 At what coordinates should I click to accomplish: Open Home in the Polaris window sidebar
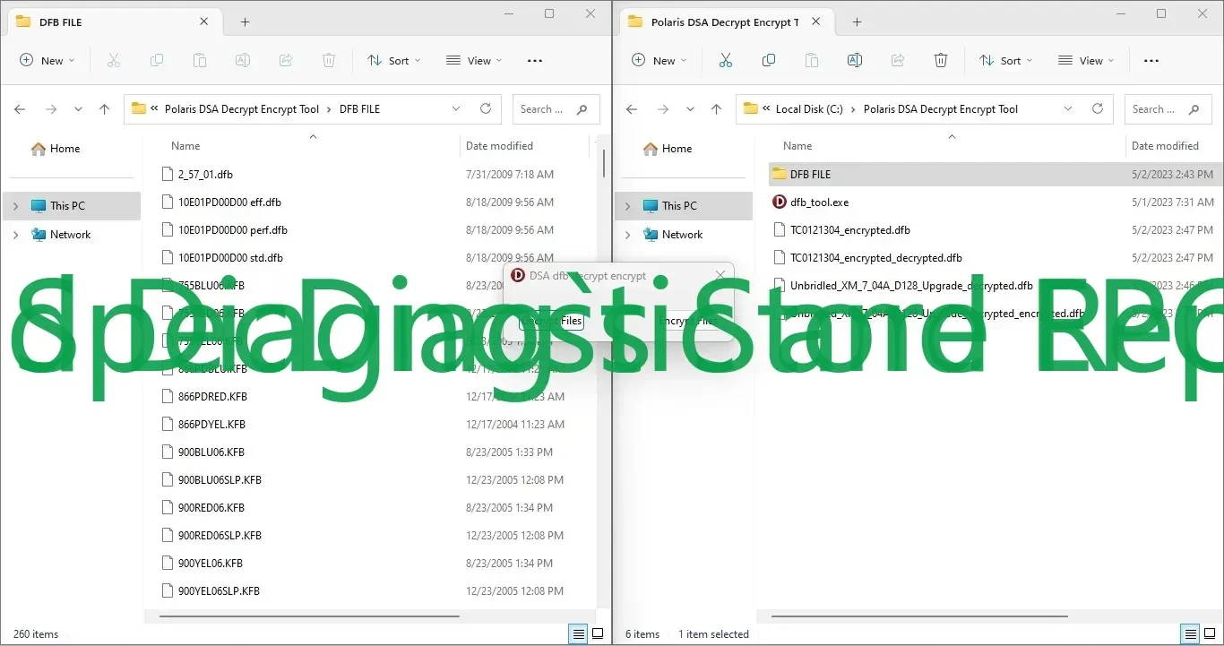(x=668, y=149)
